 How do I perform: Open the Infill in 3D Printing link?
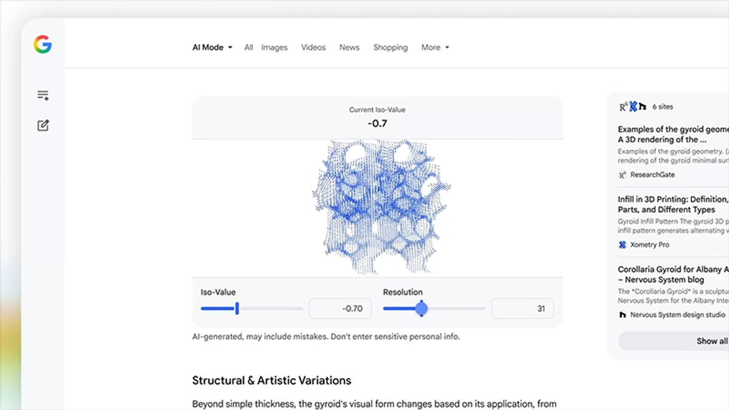coord(674,204)
